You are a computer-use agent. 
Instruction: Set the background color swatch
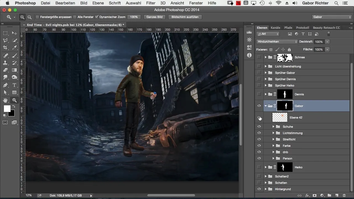(12, 113)
